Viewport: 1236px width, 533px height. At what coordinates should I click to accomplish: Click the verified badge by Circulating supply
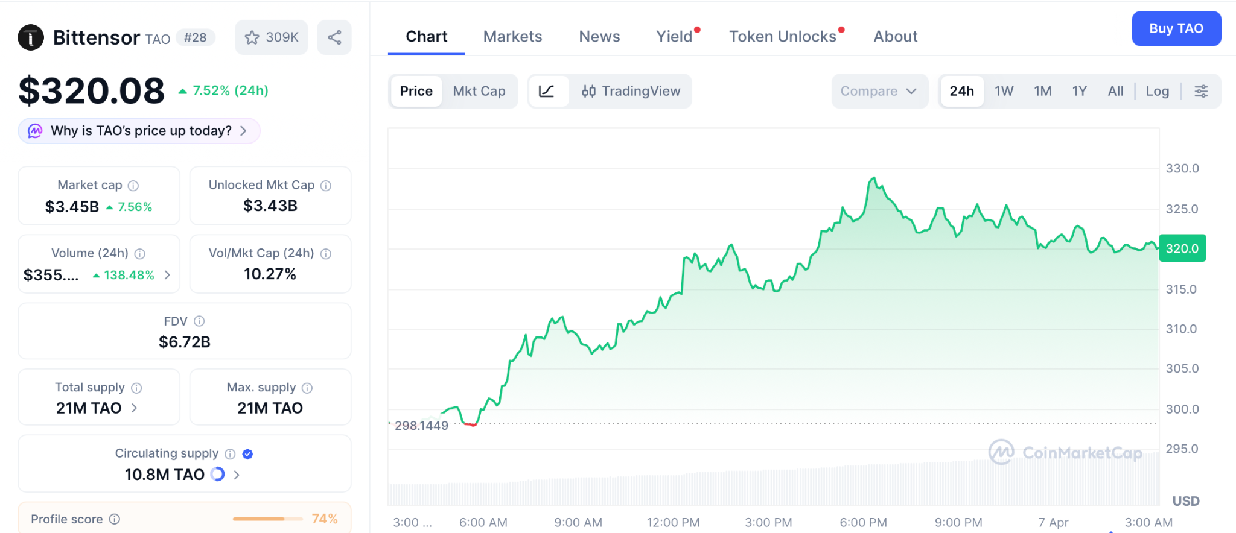[247, 454]
